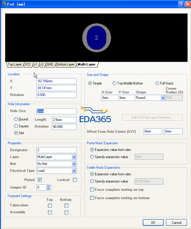
Task: Click the Location Rotation field
Action: click(57, 95)
